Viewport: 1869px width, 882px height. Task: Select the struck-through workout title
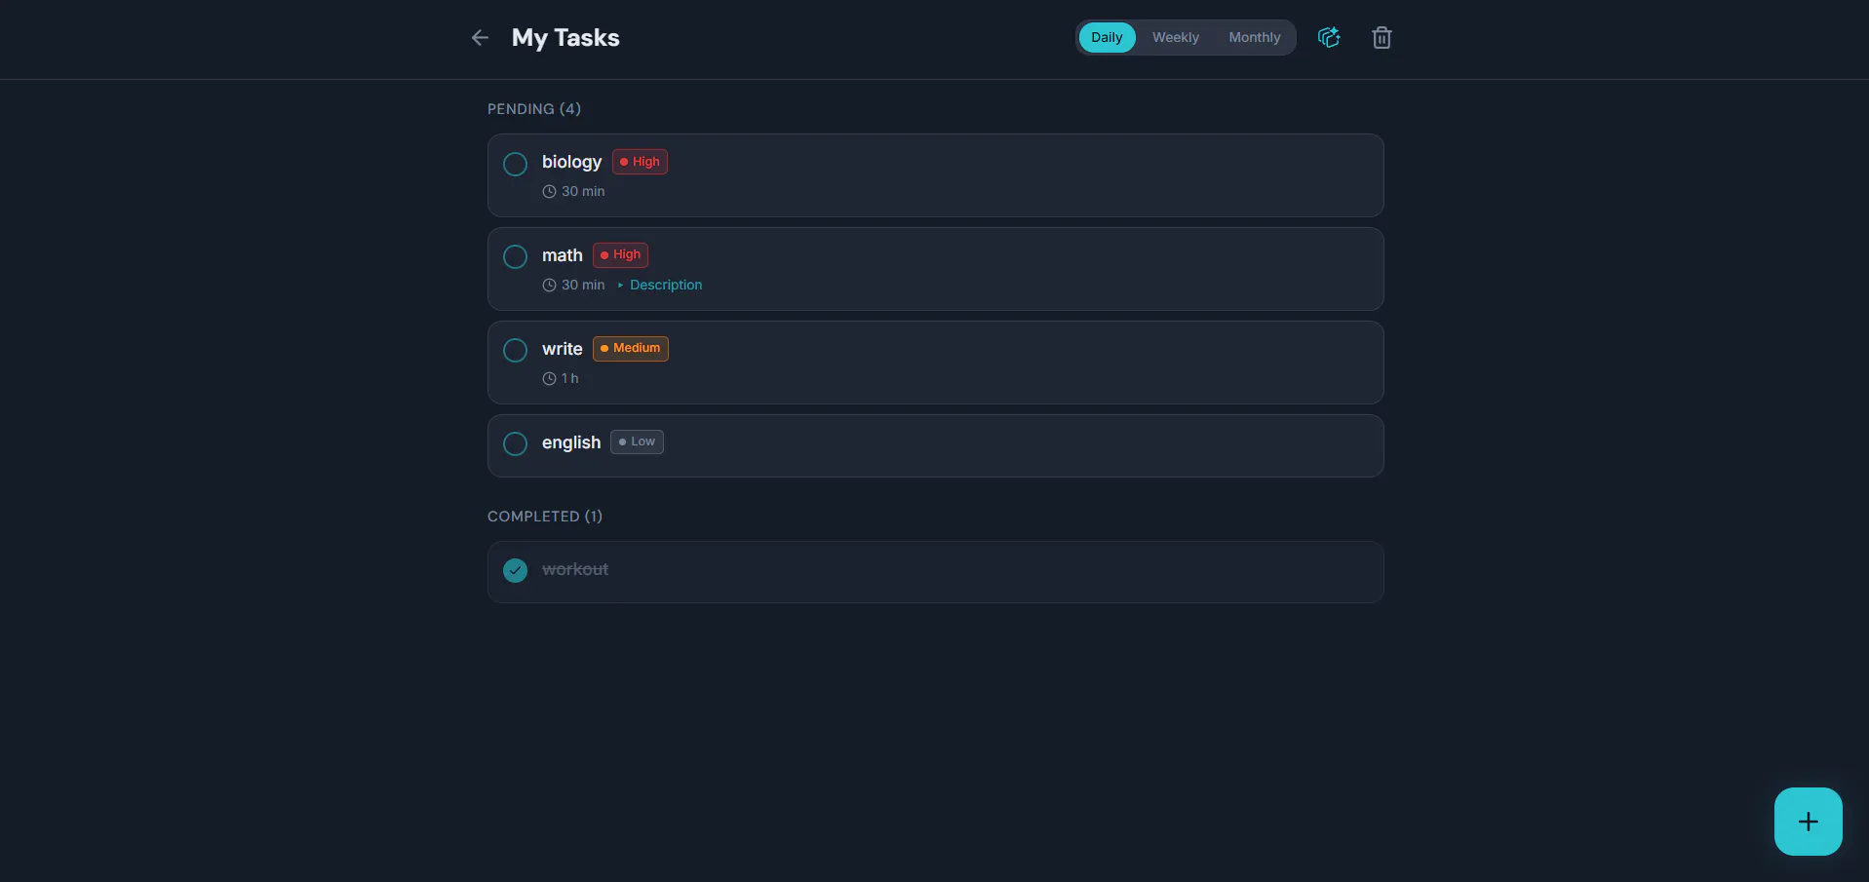tap(575, 569)
